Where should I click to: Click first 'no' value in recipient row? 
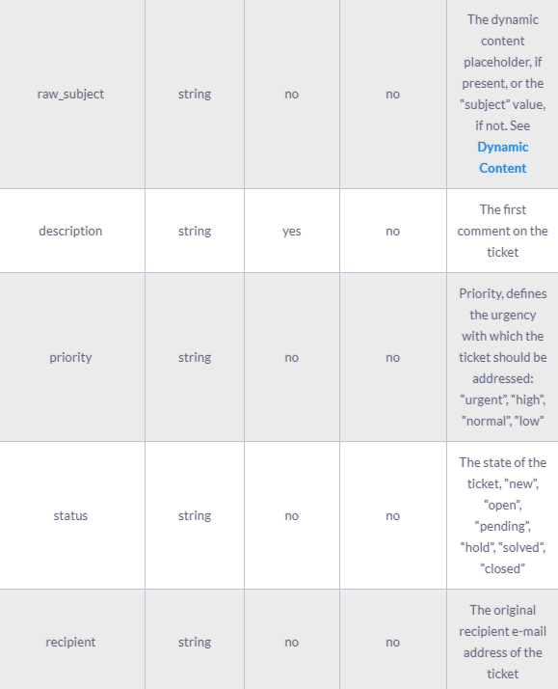292,643
